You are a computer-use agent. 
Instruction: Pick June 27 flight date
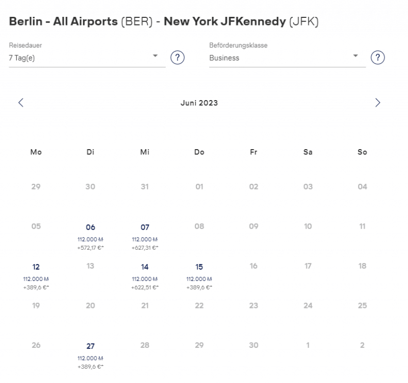coord(90,346)
